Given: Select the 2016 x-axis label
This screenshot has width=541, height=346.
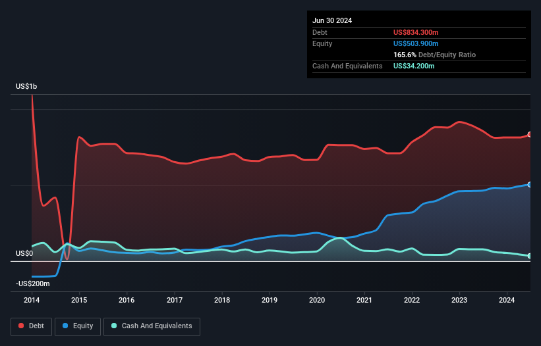Looking at the screenshot, I should pyautogui.click(x=127, y=300).
